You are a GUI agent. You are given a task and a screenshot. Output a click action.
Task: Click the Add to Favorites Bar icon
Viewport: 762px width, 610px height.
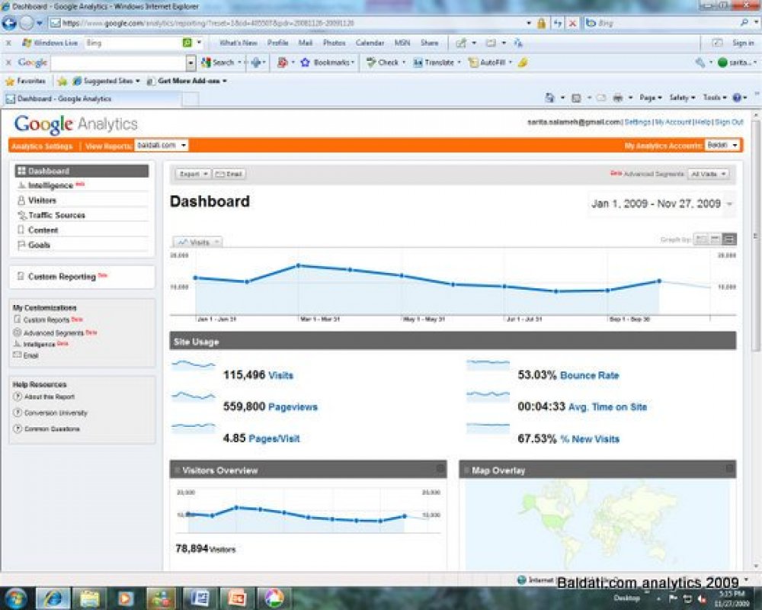62,82
